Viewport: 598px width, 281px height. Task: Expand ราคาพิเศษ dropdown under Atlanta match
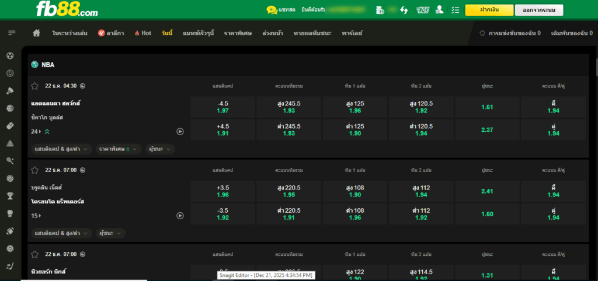coord(119,149)
